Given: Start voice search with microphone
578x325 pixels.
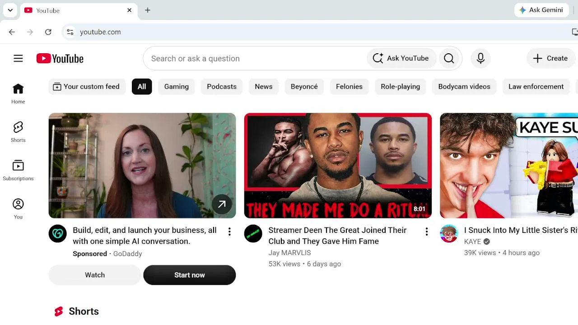Looking at the screenshot, I should click(480, 58).
